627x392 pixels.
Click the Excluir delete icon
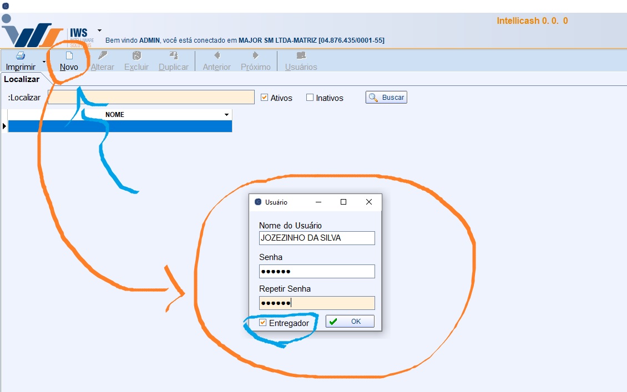tap(136, 56)
